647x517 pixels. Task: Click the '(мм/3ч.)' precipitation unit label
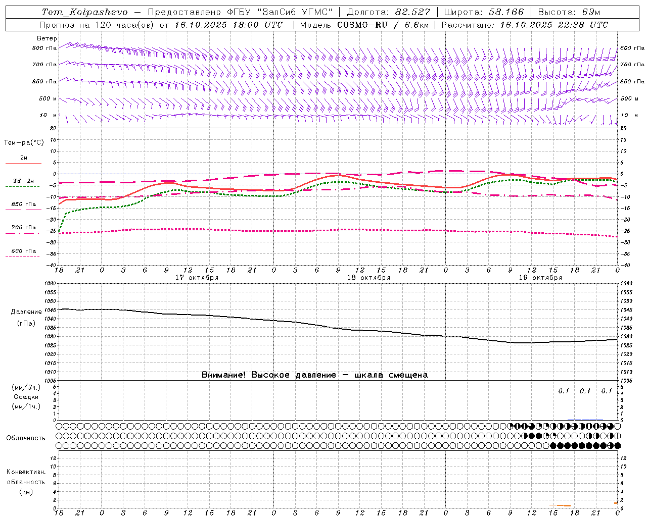(x=26, y=387)
